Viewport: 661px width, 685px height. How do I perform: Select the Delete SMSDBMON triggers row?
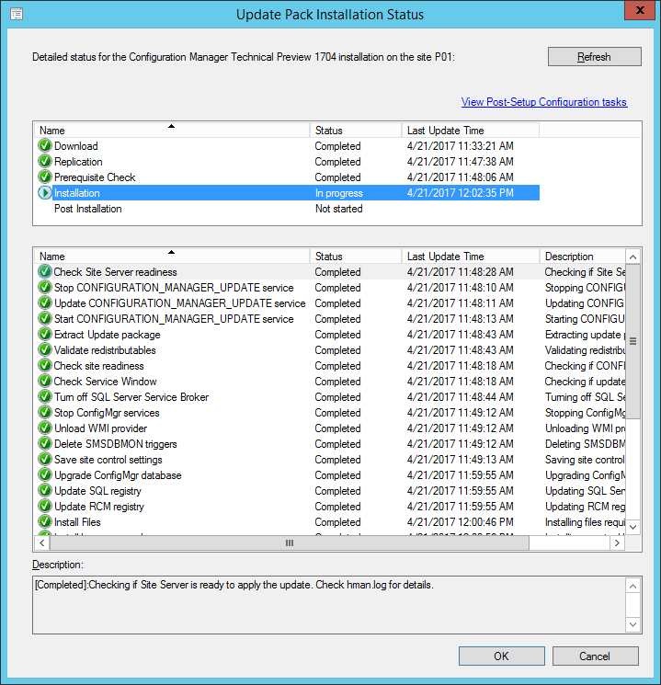click(x=331, y=444)
